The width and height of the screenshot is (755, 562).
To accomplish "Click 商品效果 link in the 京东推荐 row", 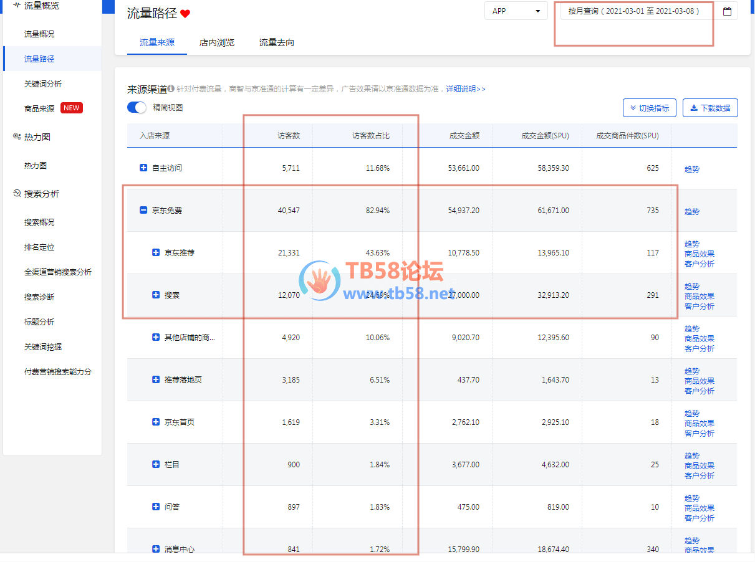I will (700, 254).
